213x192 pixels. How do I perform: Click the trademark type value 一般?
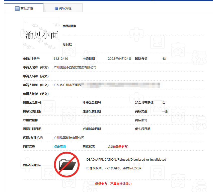(165, 111)
